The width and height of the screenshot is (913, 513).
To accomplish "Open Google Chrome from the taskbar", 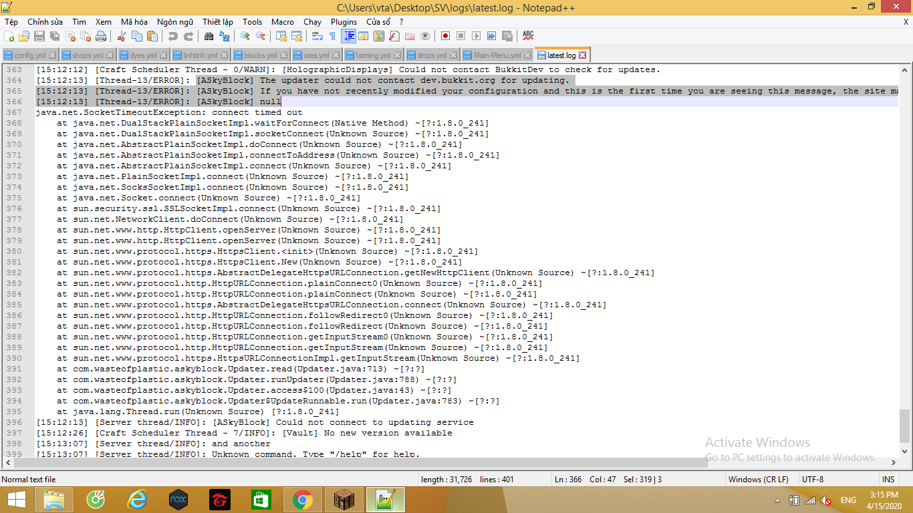I will (x=302, y=500).
